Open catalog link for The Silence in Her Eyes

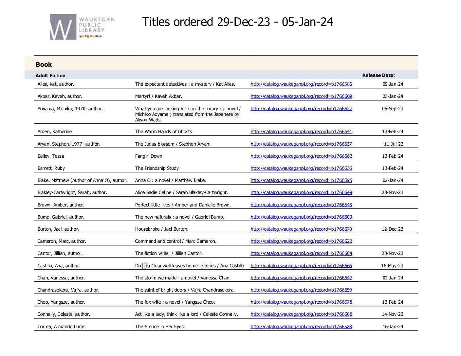coord(301,327)
